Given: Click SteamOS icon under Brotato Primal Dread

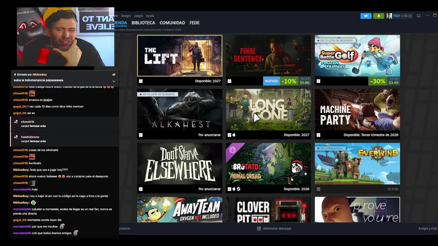Looking at the screenshot, I should tap(239, 189).
